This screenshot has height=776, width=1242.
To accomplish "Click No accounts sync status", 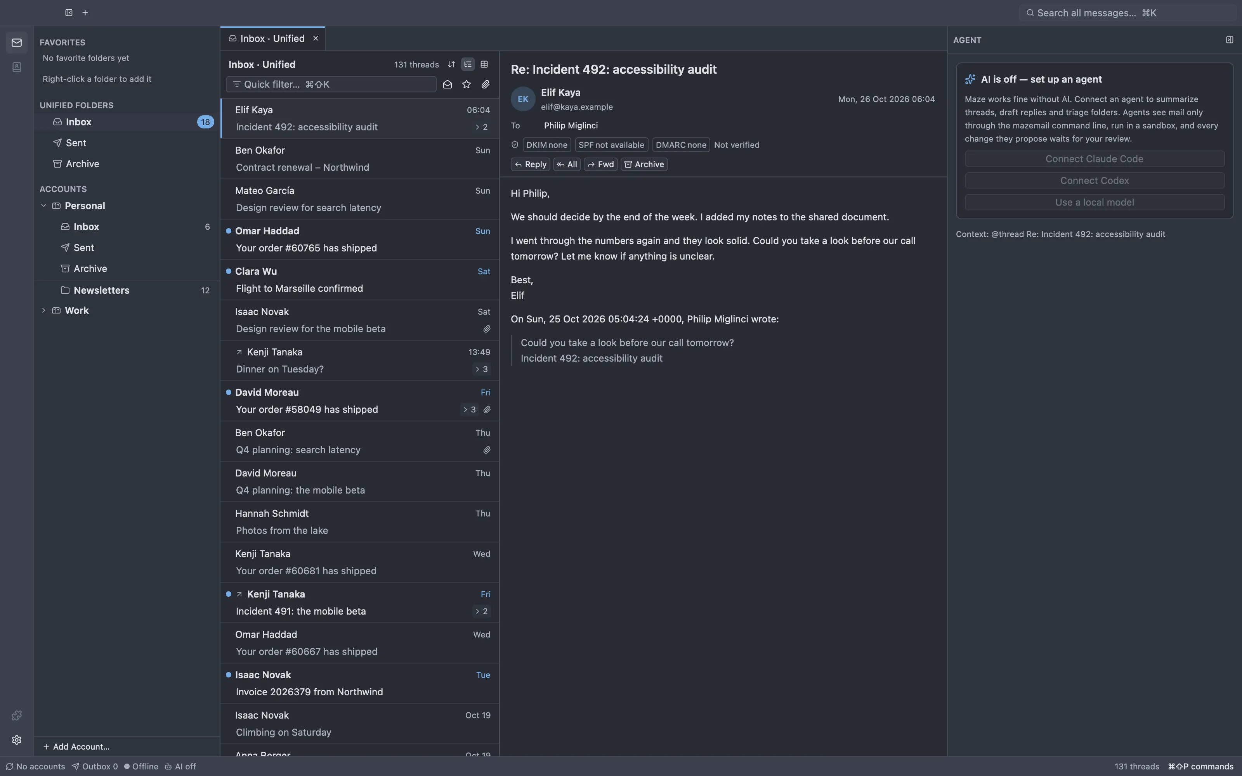I will (35, 766).
